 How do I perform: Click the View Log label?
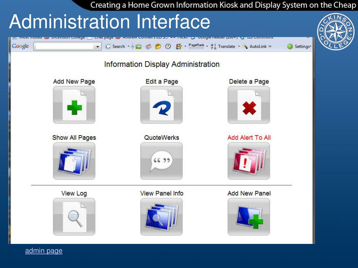click(x=74, y=194)
